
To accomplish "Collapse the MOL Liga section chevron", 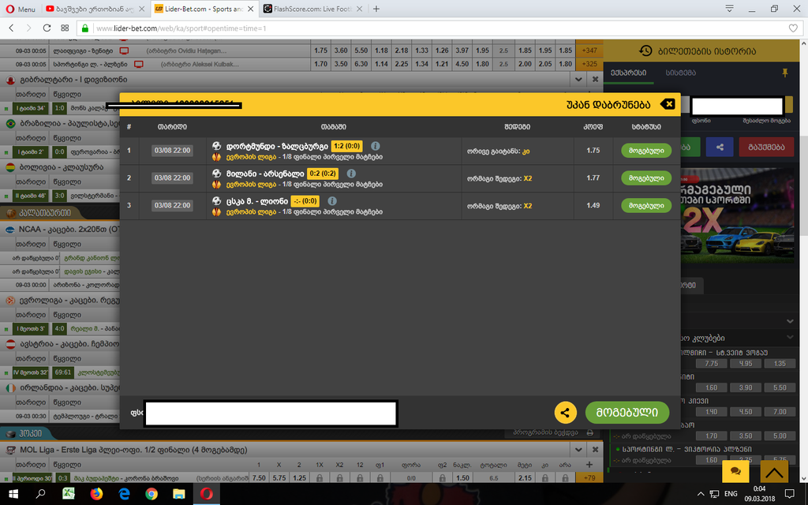I will click(x=578, y=449).
